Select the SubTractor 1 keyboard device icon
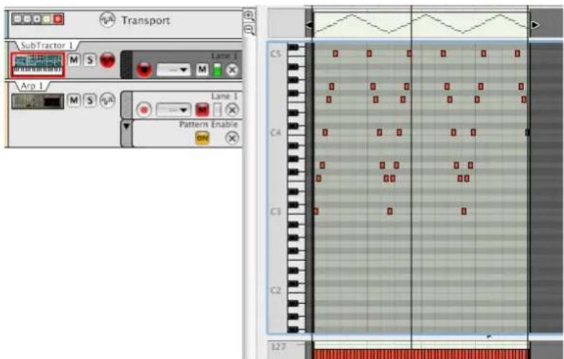This screenshot has height=359, width=564. (38, 64)
